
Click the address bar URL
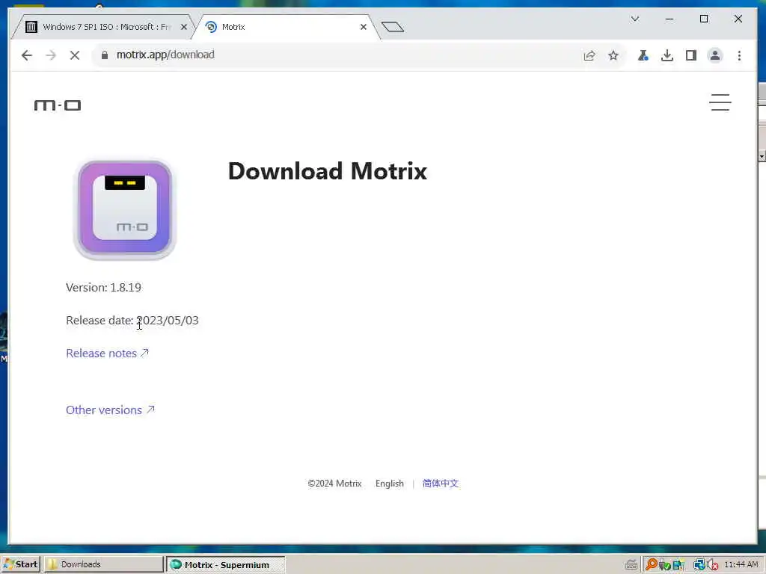tap(165, 55)
